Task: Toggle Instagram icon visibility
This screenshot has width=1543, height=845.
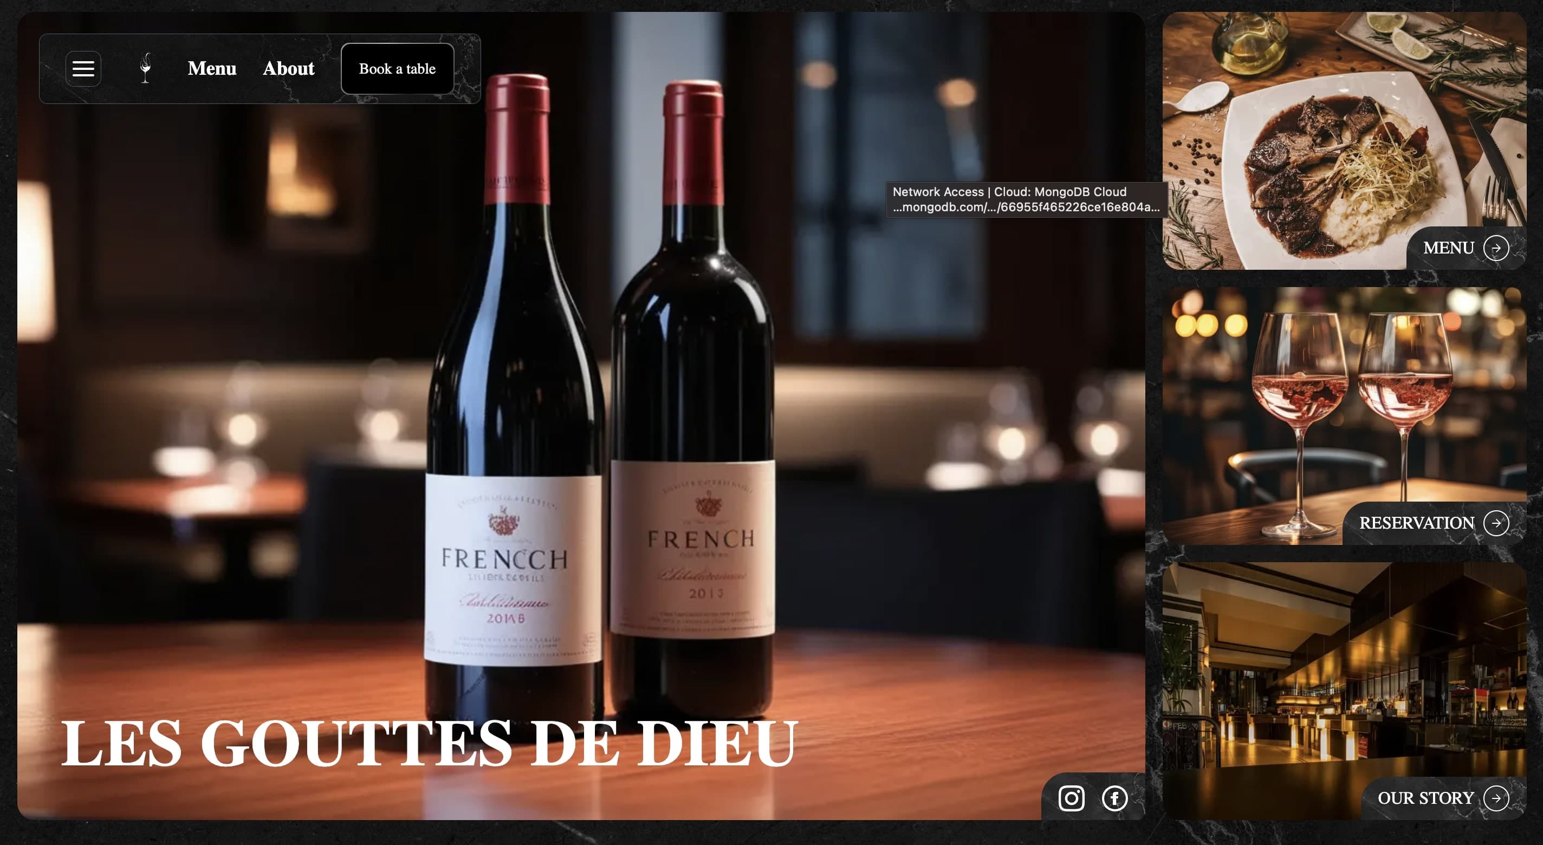Action: tap(1071, 797)
